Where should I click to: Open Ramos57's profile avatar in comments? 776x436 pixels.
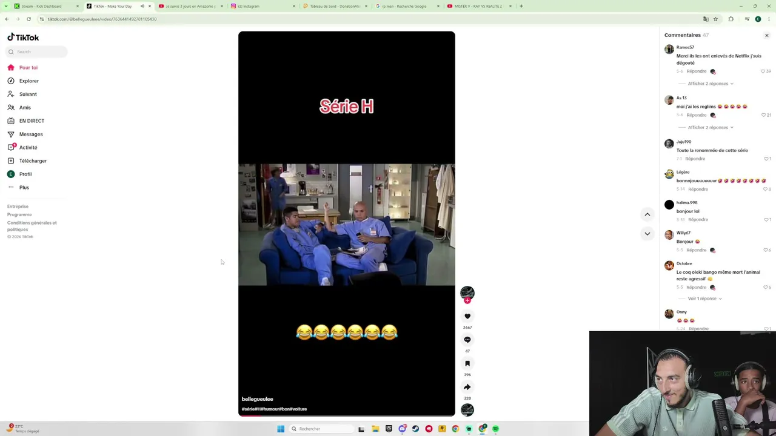[669, 49]
